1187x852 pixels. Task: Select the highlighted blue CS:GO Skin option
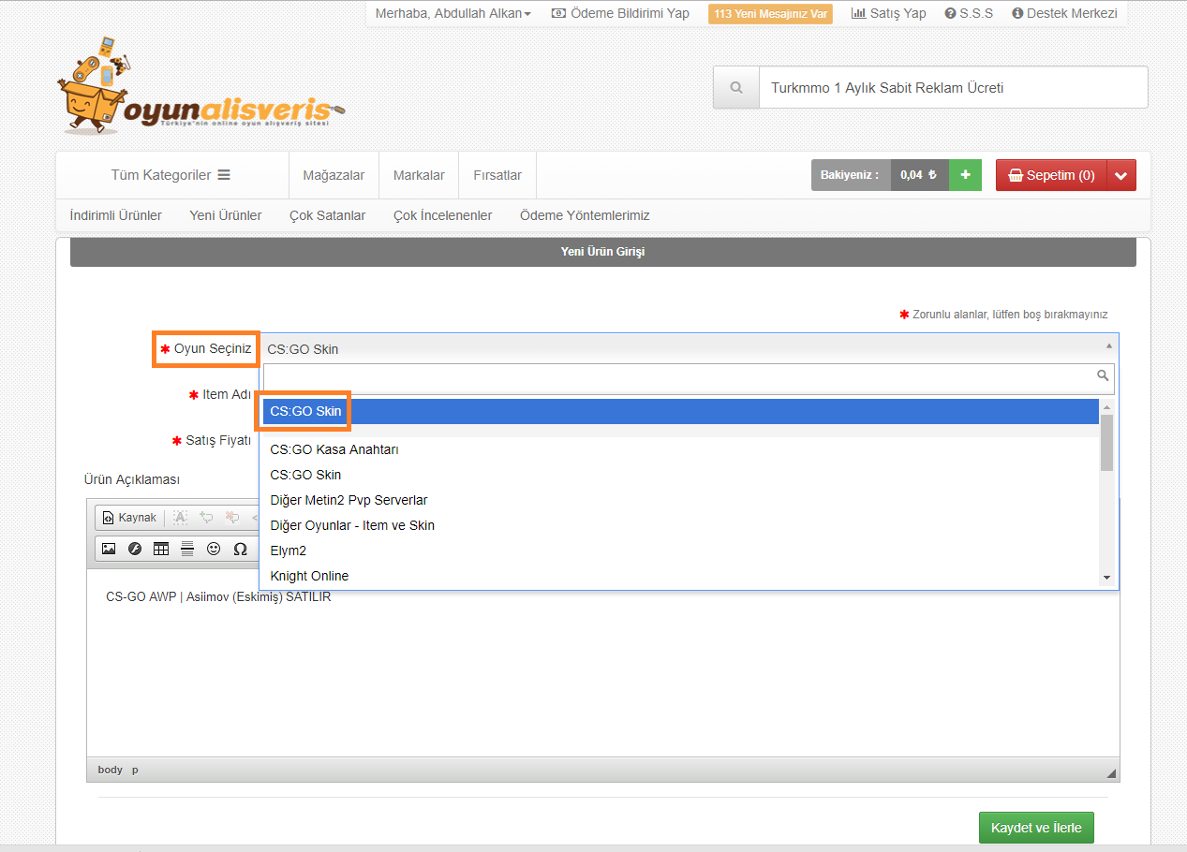point(681,412)
